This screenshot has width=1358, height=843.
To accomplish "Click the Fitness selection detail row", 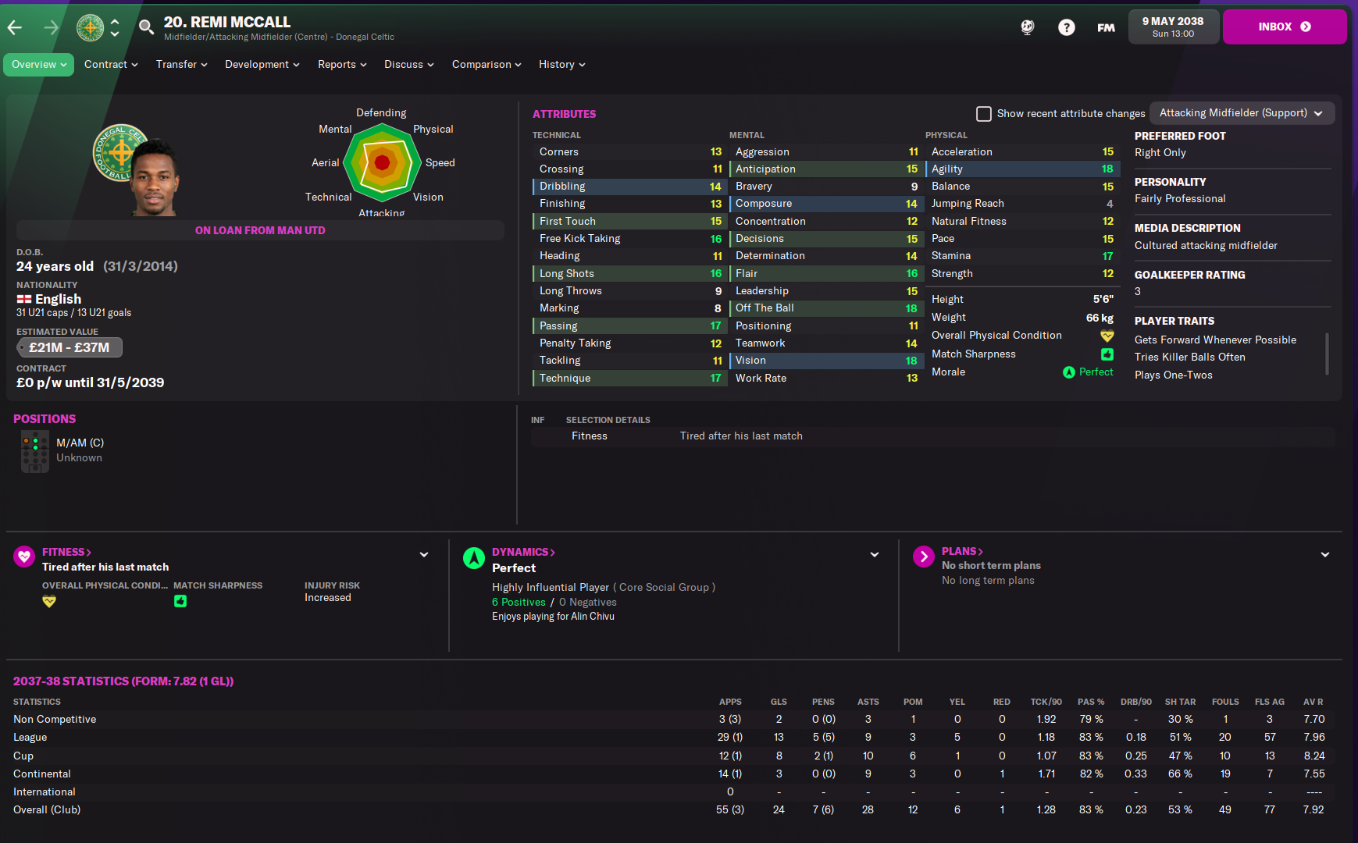I will click(932, 436).
